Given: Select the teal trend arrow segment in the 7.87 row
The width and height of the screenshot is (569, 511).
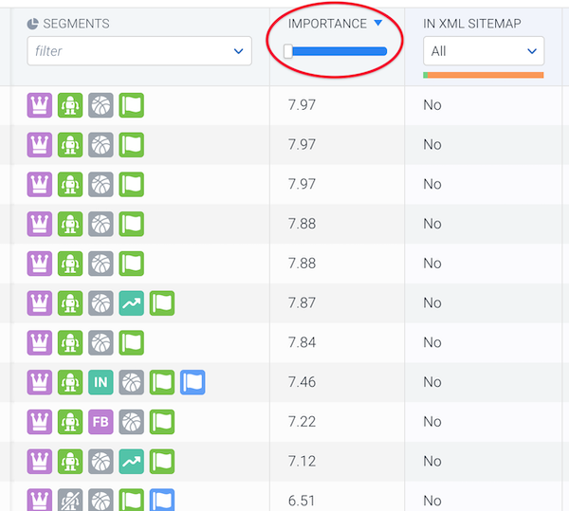Looking at the screenshot, I should click(132, 302).
